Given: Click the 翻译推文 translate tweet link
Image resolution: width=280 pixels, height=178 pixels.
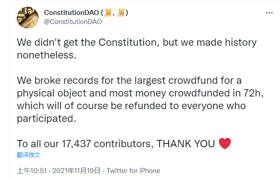Looking at the screenshot, I should (x=29, y=155).
